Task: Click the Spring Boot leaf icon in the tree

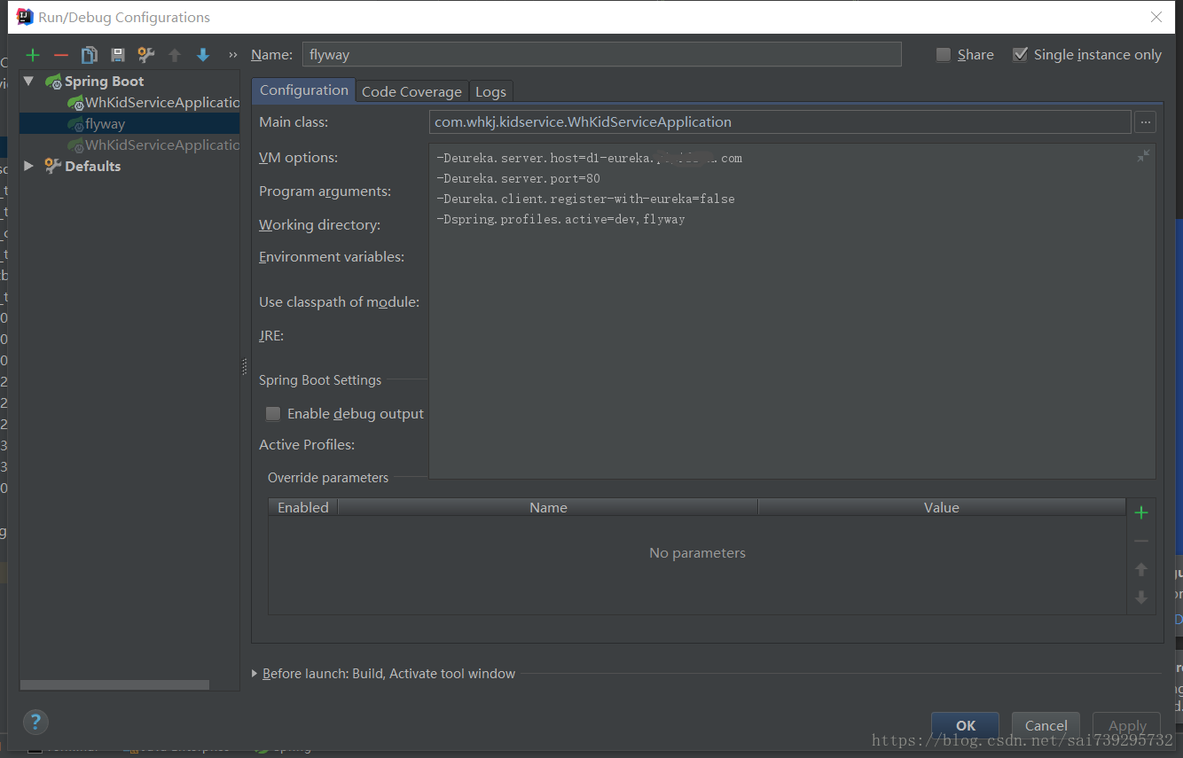Action: 53,81
